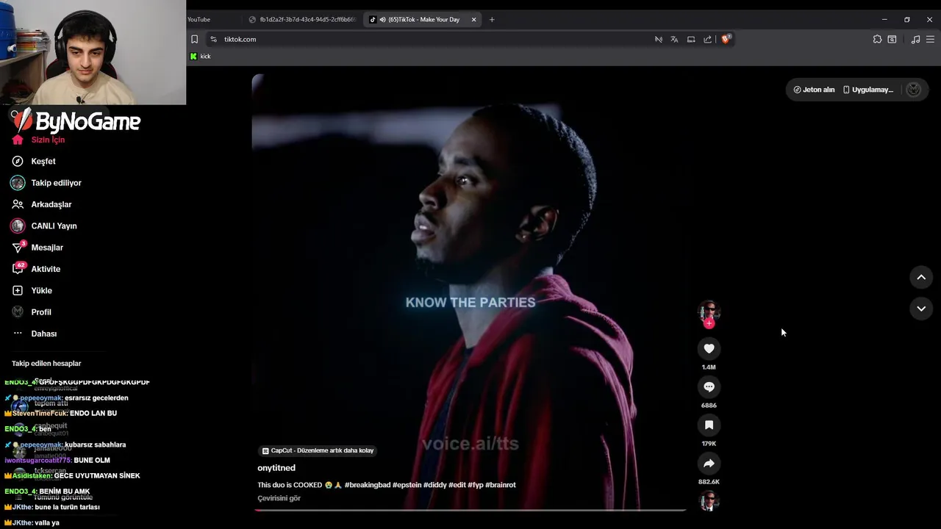The width and height of the screenshot is (941, 529).
Task: Open the browser hamburger menu
Action: click(930, 39)
